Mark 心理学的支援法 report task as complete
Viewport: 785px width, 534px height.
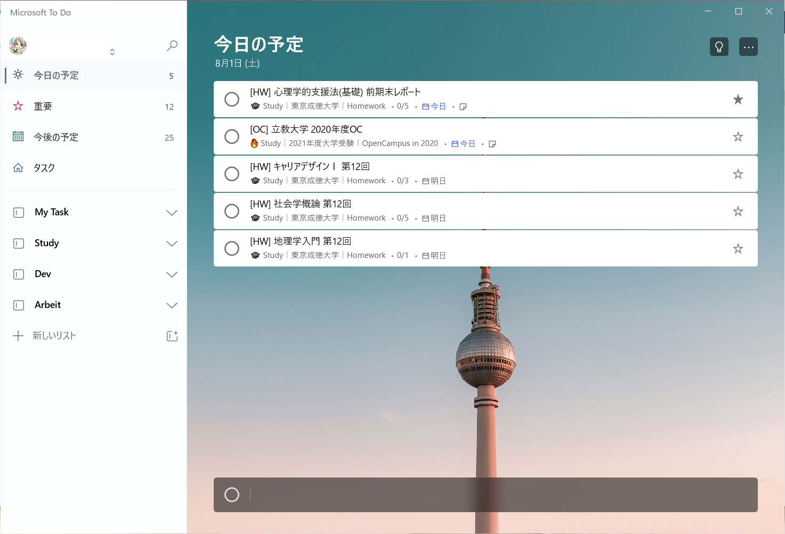coord(232,100)
